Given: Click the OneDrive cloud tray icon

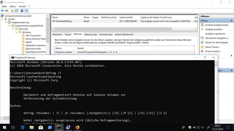Looking at the screenshot, I should [194, 127].
